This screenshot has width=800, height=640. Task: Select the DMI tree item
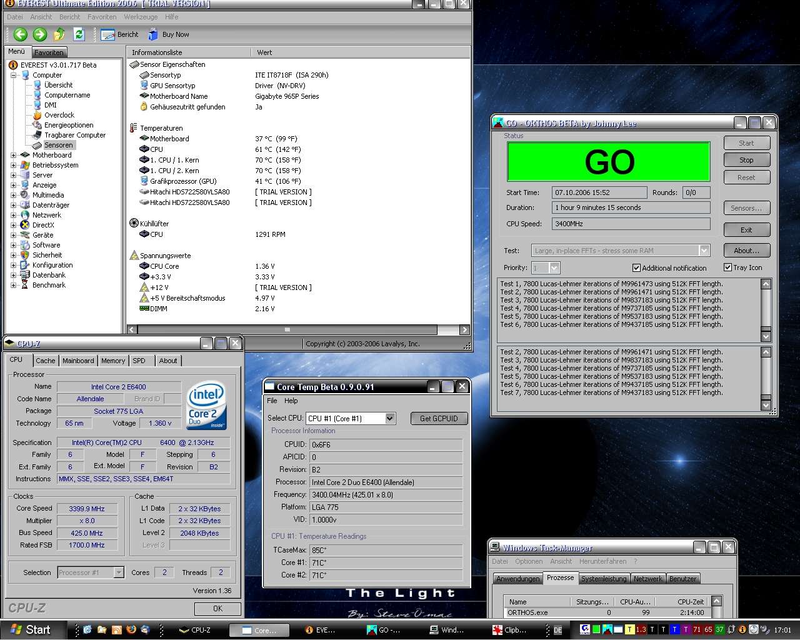pos(51,105)
